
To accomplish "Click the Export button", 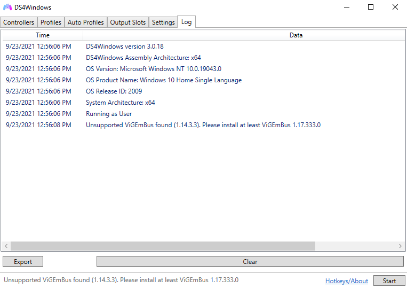I will tap(23, 261).
